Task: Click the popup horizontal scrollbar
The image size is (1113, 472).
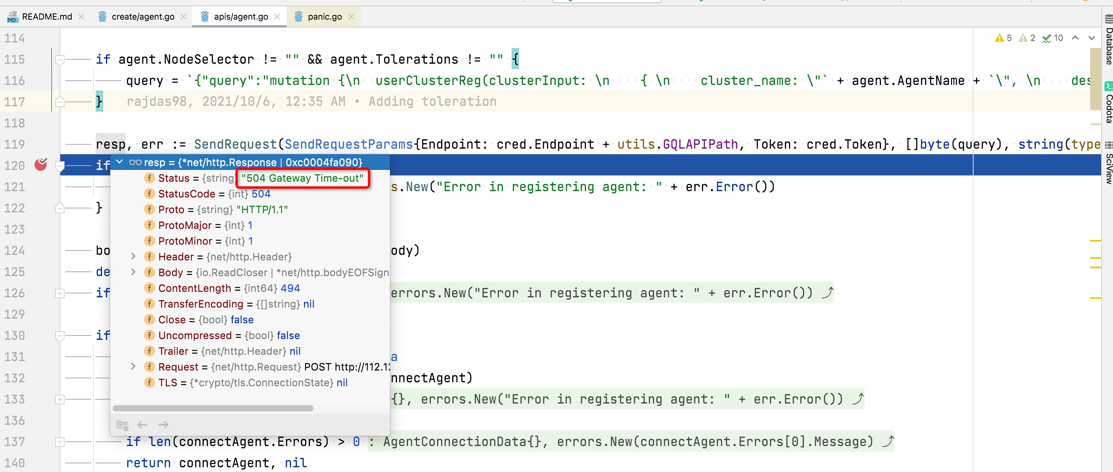Action: pos(213,408)
